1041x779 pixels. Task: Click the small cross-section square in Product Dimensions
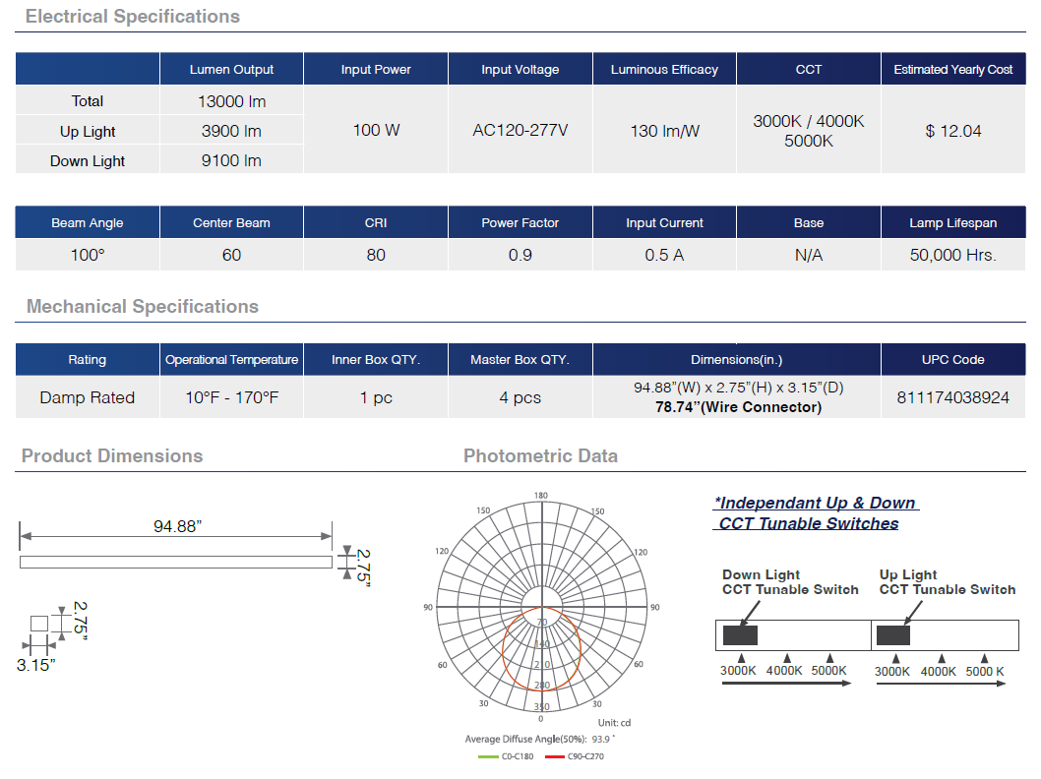39,624
